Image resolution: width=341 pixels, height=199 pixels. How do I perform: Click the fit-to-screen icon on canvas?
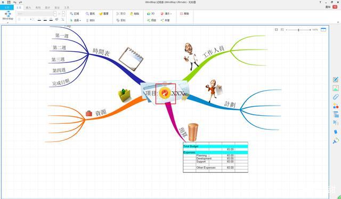pyautogui.click(x=276, y=30)
